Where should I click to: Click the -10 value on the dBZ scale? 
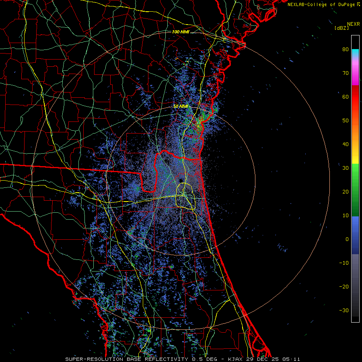point(344,263)
